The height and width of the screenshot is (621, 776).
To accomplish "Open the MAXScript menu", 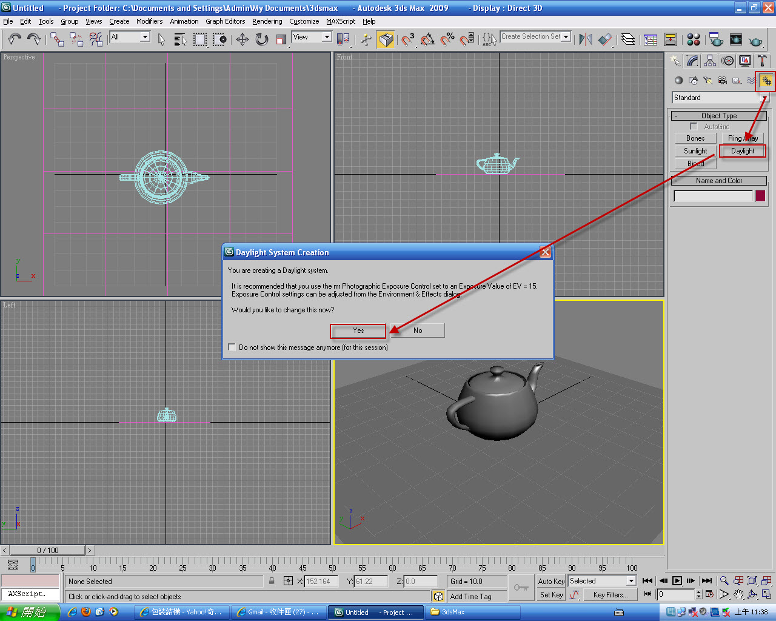I will 341,21.
